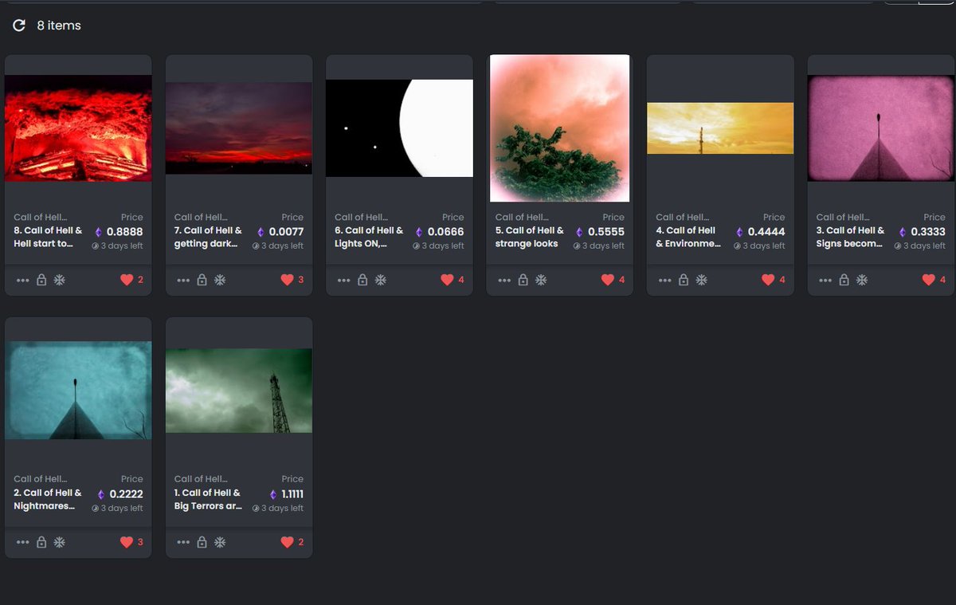Click the lock icon on card 2 Nightmares
This screenshot has height=605, width=956.
(x=41, y=542)
